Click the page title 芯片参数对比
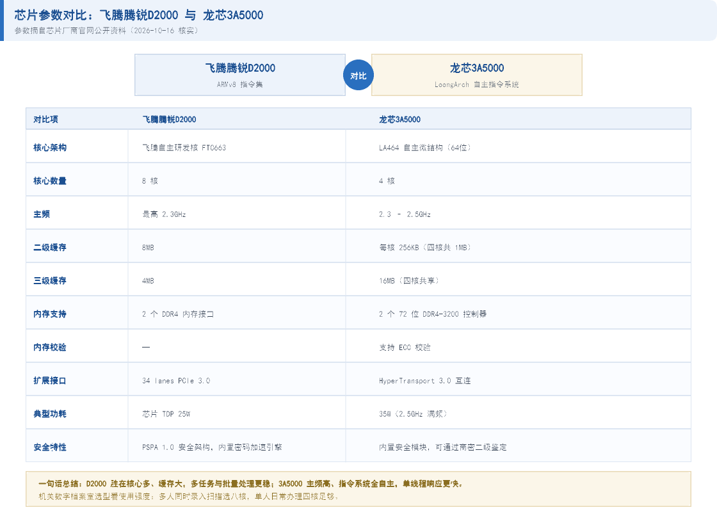This screenshot has height=512, width=717. (x=139, y=15)
